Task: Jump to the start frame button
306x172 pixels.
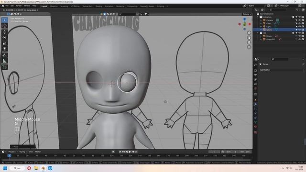Action: [120, 152]
